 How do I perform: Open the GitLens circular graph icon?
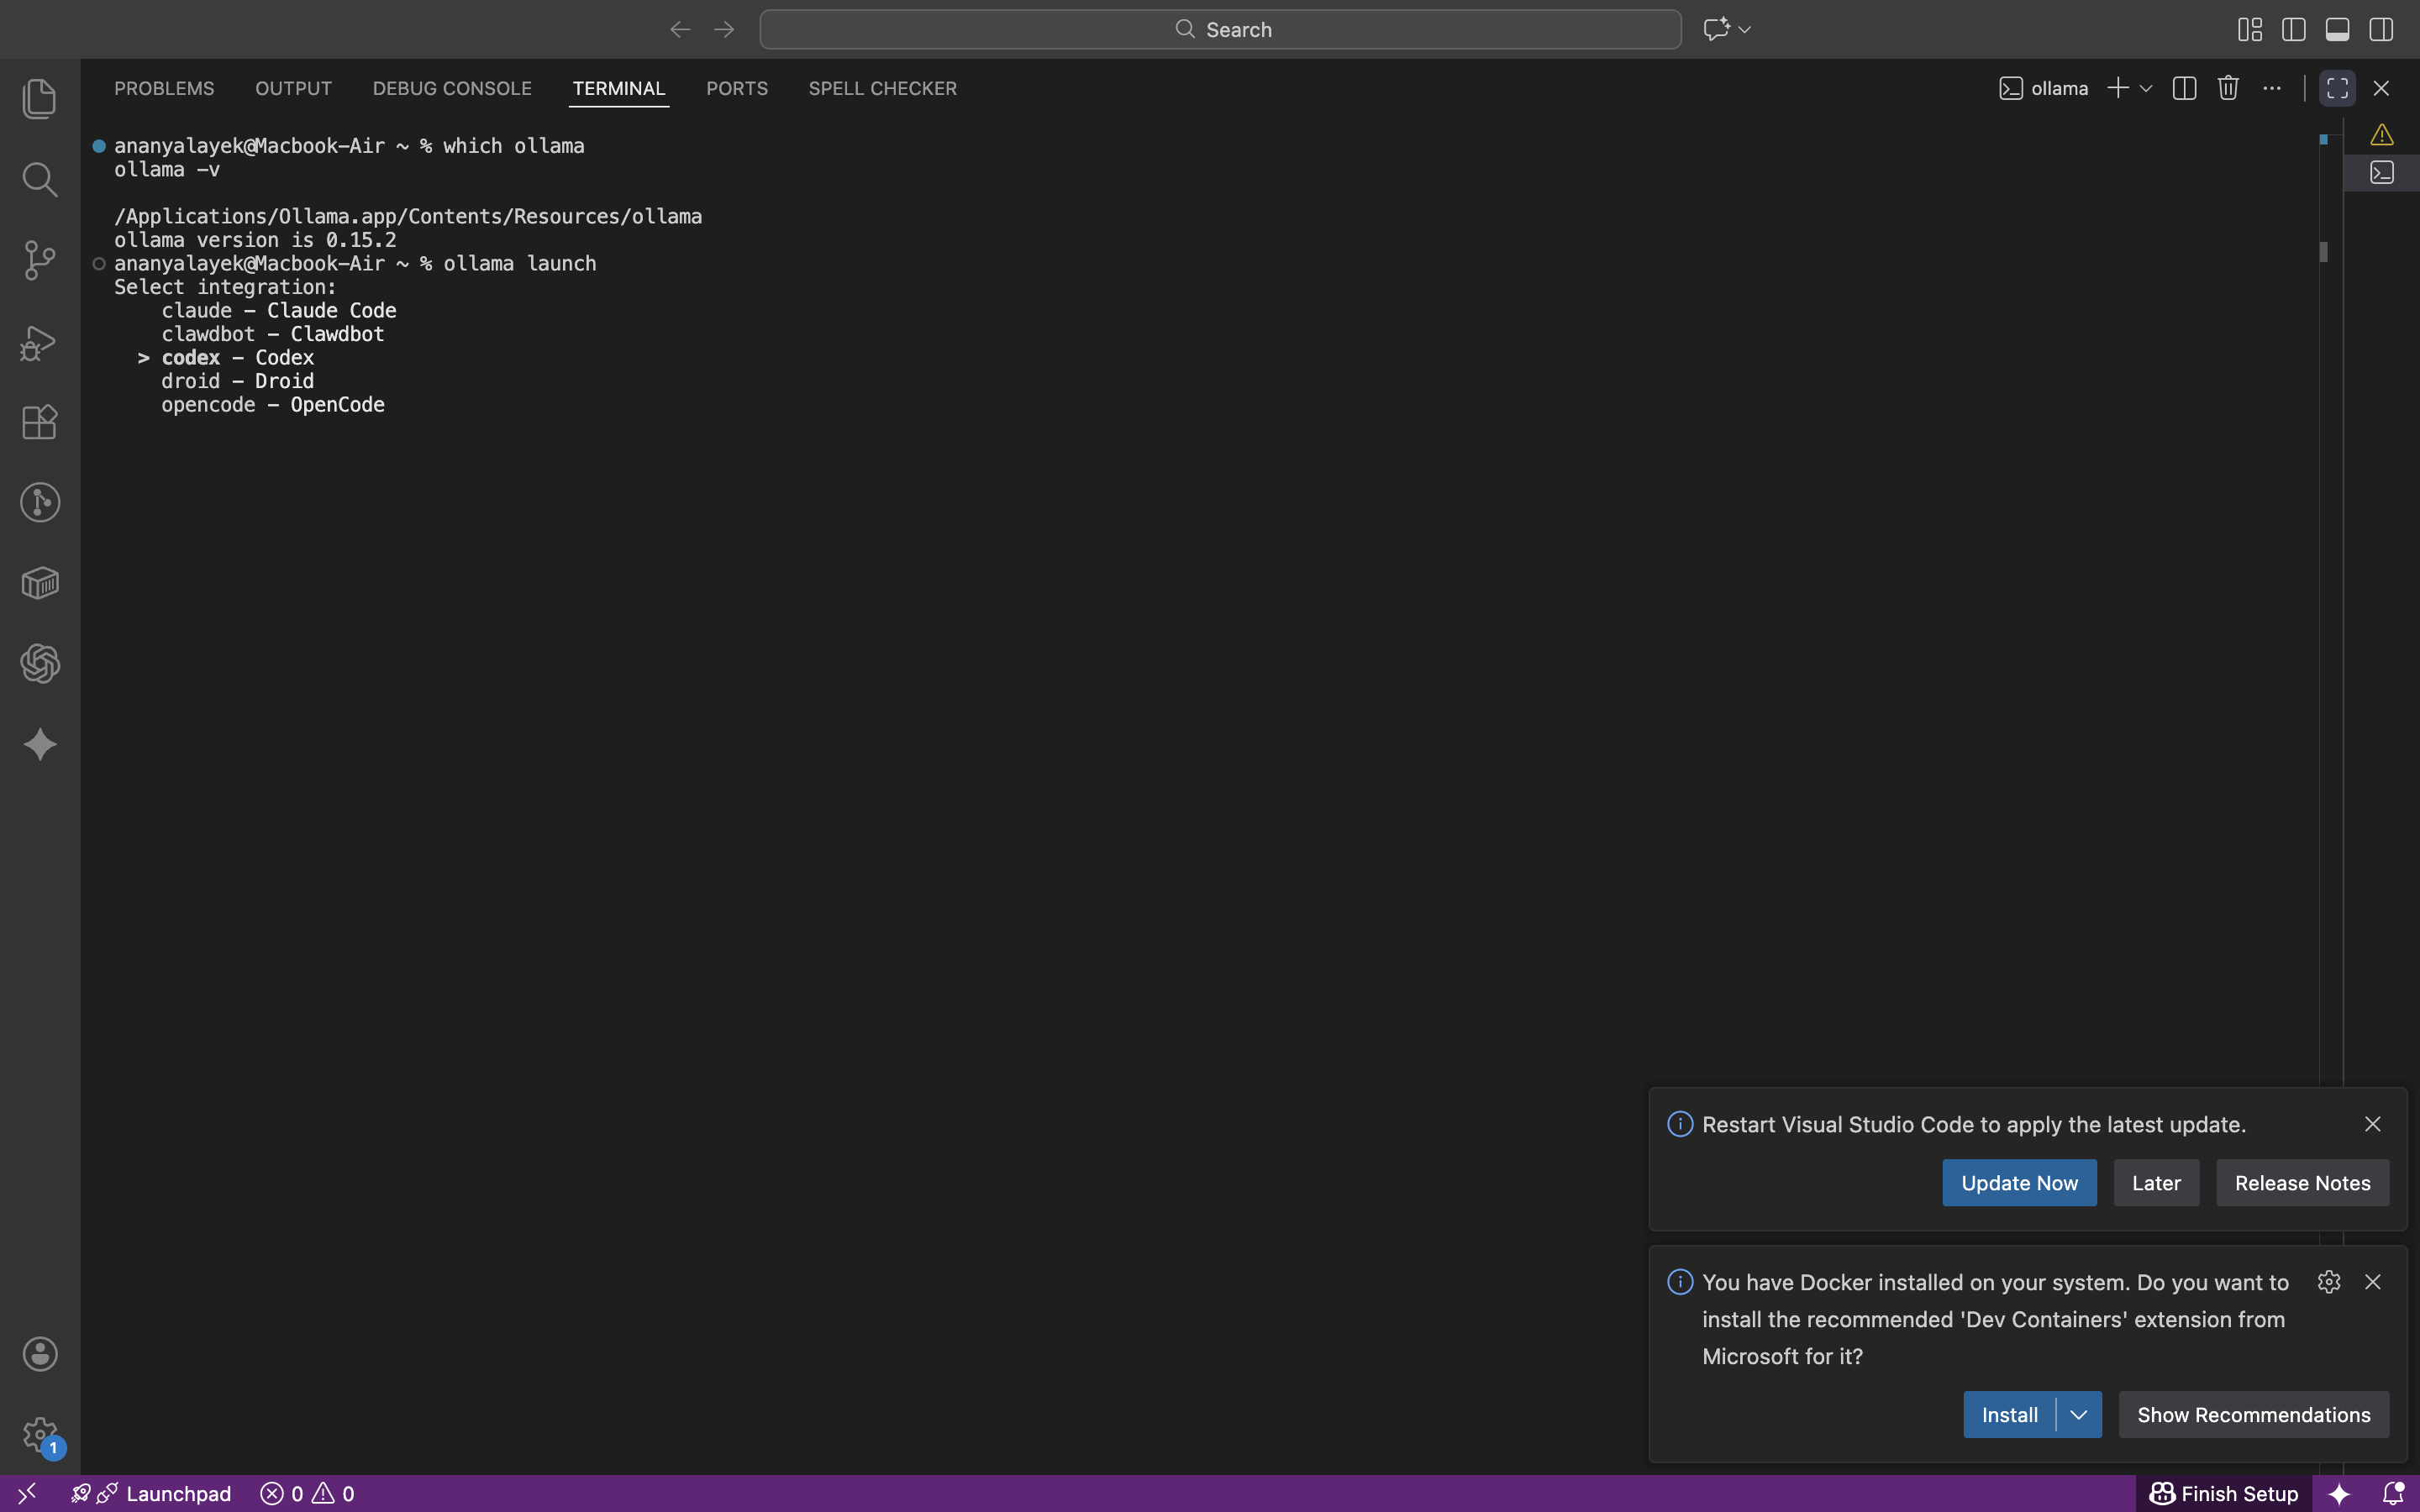point(40,502)
